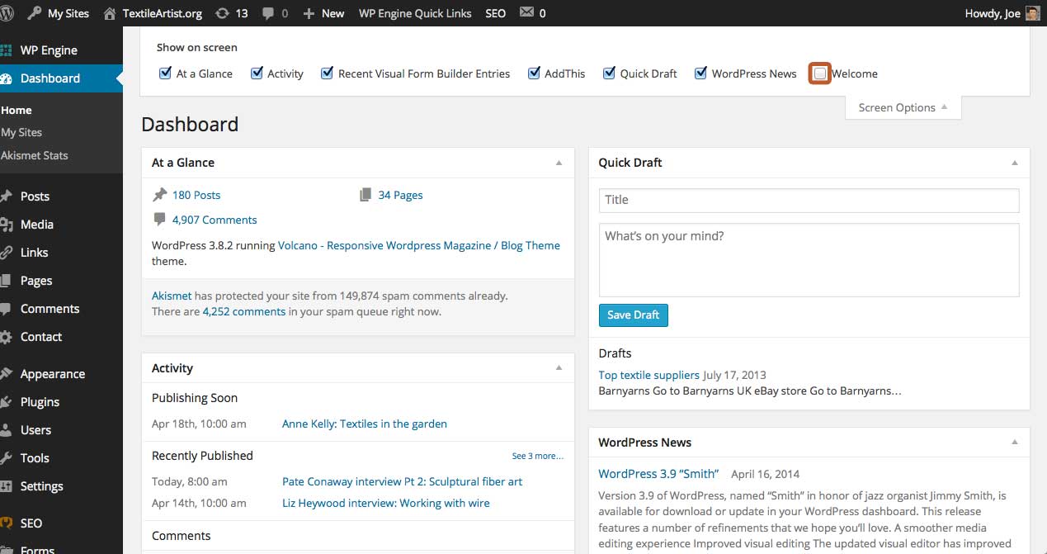Click the What's on your mind text area

pos(809,260)
